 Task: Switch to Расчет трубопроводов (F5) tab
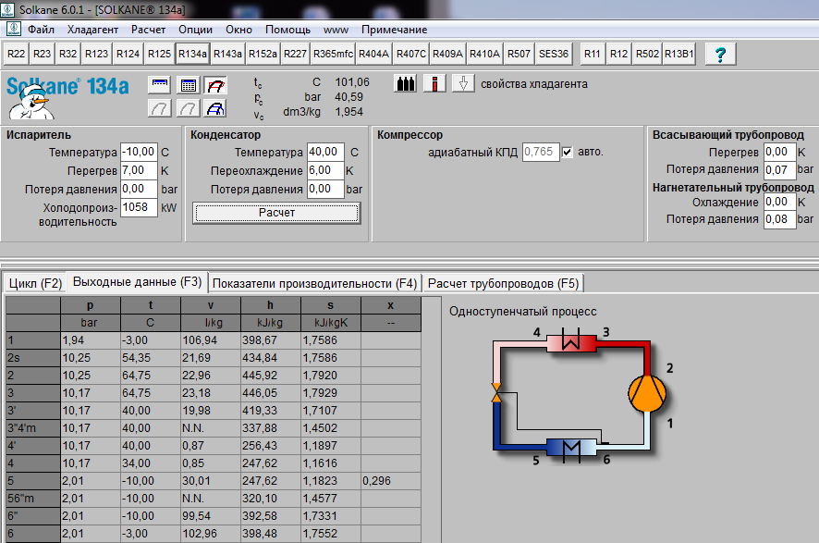click(x=504, y=283)
